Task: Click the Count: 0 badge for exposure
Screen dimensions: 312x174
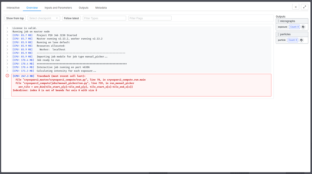Action: (x=295, y=27)
